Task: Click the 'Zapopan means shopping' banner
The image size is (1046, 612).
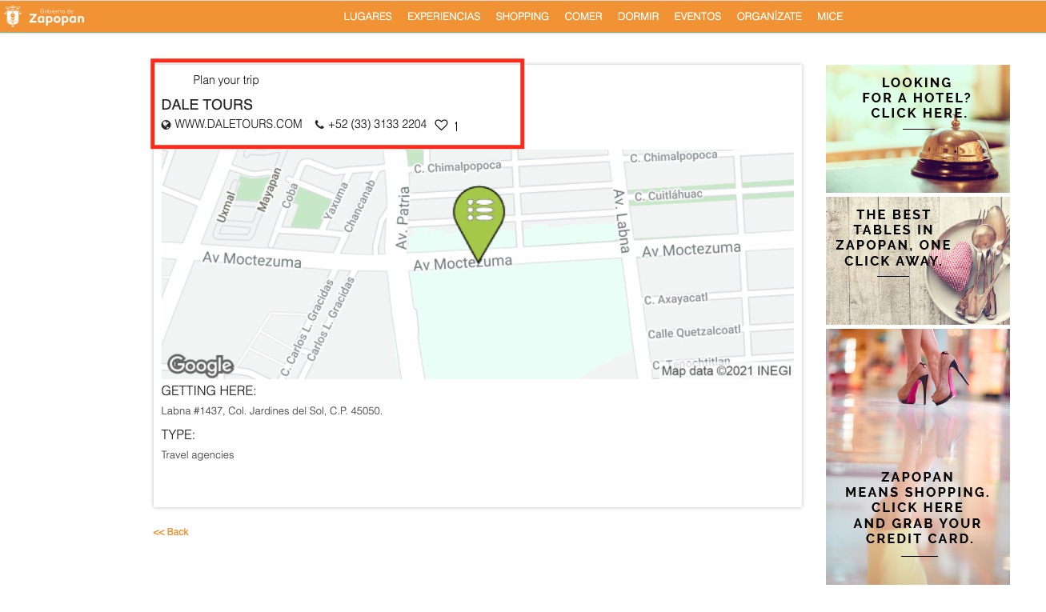Action: click(x=917, y=456)
